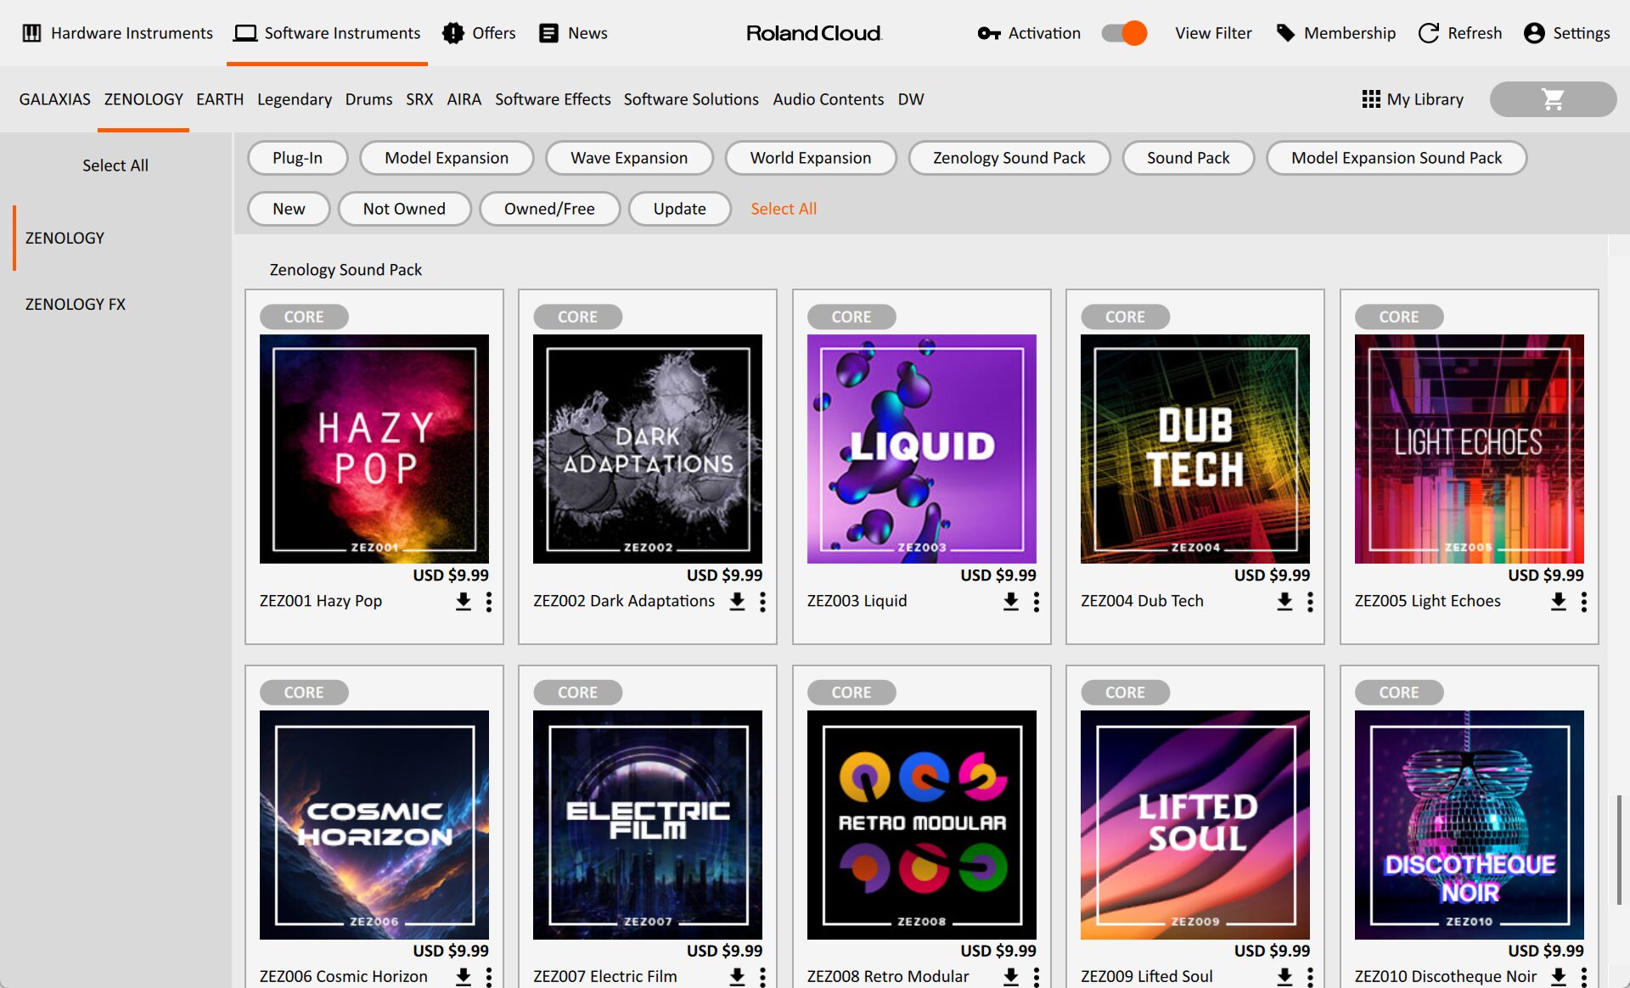Download ZEZ010 Discotheque Noir pack

(x=1559, y=977)
